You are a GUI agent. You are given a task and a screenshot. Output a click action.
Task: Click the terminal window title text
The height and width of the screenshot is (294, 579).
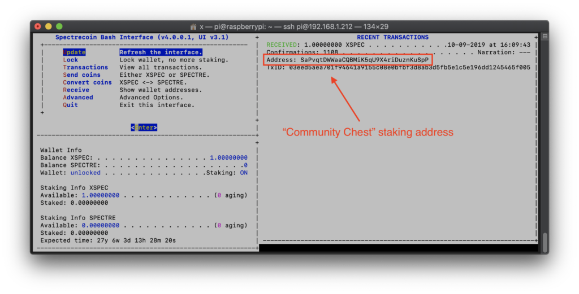[294, 27]
